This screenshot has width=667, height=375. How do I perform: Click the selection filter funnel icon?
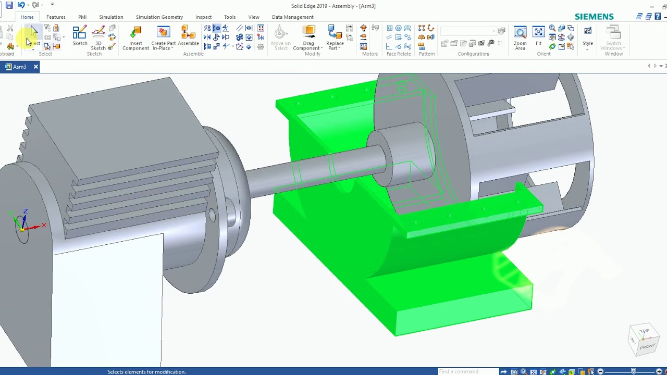coord(47,28)
